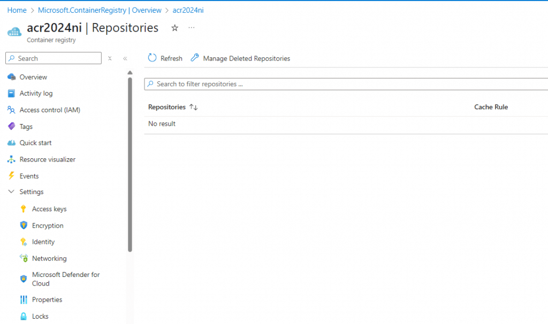The height and width of the screenshot is (324, 548).
Task: Open the more options ellipsis menu
Action: pyautogui.click(x=192, y=28)
